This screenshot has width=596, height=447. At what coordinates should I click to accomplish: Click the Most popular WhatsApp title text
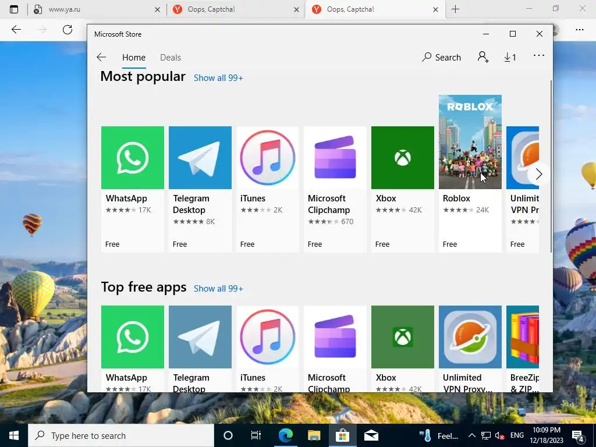(x=126, y=198)
